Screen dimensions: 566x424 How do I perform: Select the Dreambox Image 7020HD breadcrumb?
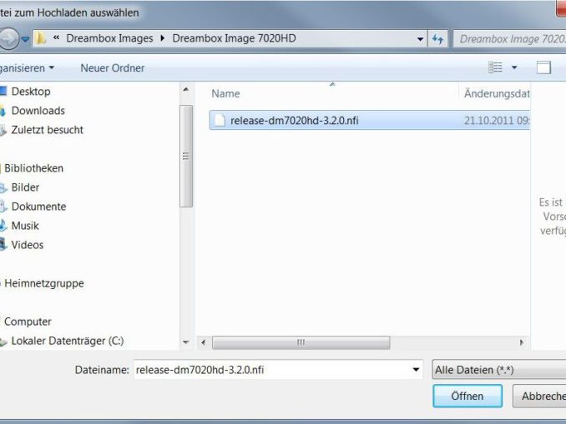click(234, 38)
